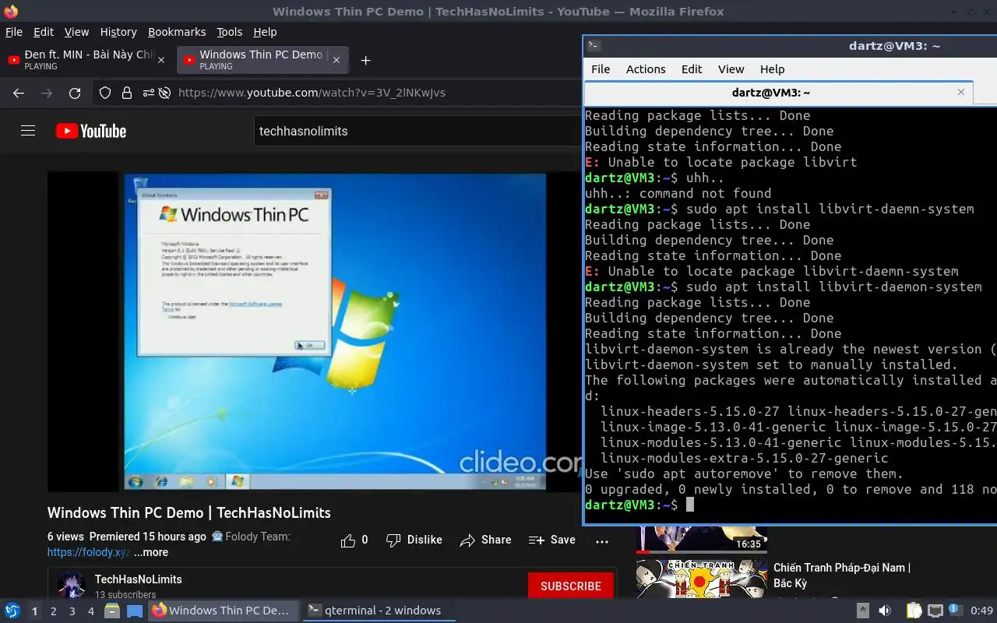Expand description with ...more
Screen dimensions: 997x623
point(151,552)
